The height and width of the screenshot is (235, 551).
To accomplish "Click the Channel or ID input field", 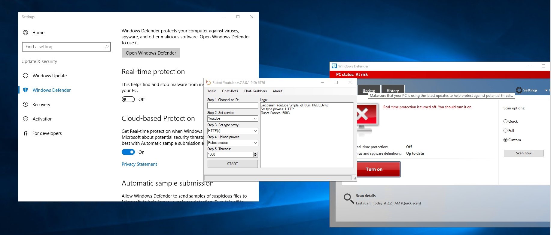I will coord(232,106).
